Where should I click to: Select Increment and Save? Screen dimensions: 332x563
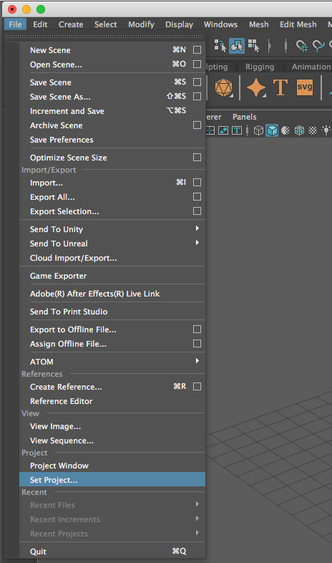[x=112, y=111]
